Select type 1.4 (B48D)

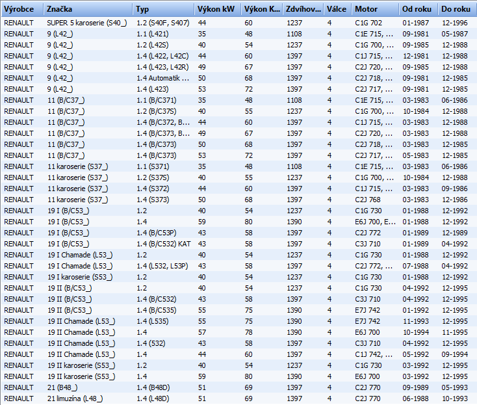153,387
